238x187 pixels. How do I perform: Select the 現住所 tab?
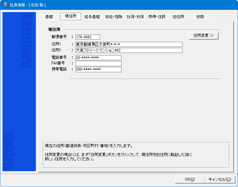pos(70,16)
